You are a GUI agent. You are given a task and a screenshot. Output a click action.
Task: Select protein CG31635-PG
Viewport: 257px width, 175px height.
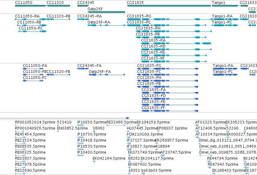[168, 69]
